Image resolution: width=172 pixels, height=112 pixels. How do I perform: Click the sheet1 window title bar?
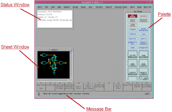(53, 50)
